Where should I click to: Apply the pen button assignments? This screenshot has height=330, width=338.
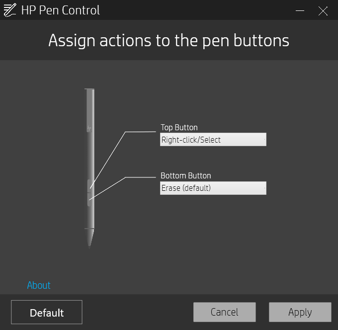pos(300,312)
